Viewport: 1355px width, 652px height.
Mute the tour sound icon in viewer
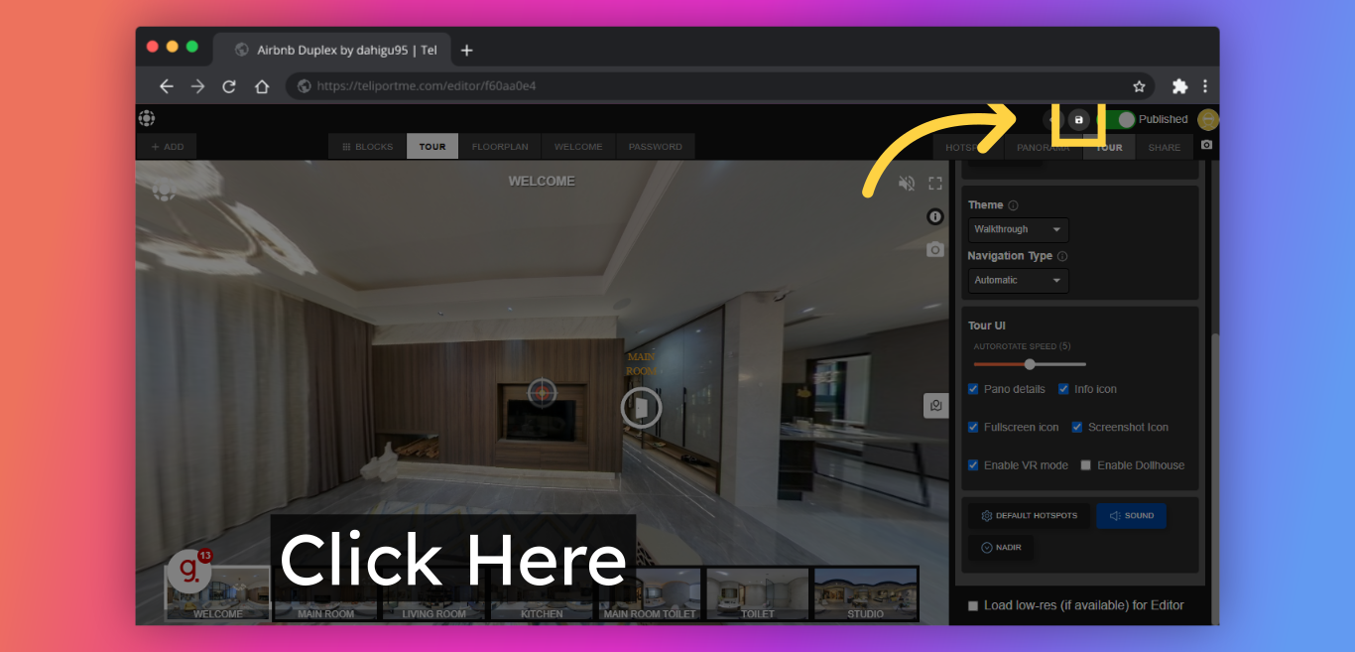click(907, 183)
